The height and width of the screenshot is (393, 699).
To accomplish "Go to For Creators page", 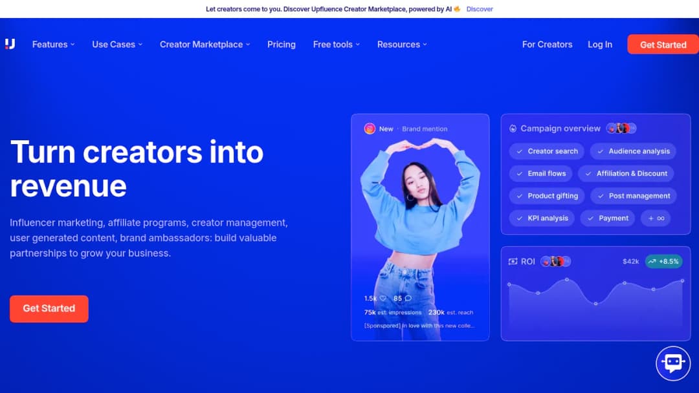I will tap(547, 45).
